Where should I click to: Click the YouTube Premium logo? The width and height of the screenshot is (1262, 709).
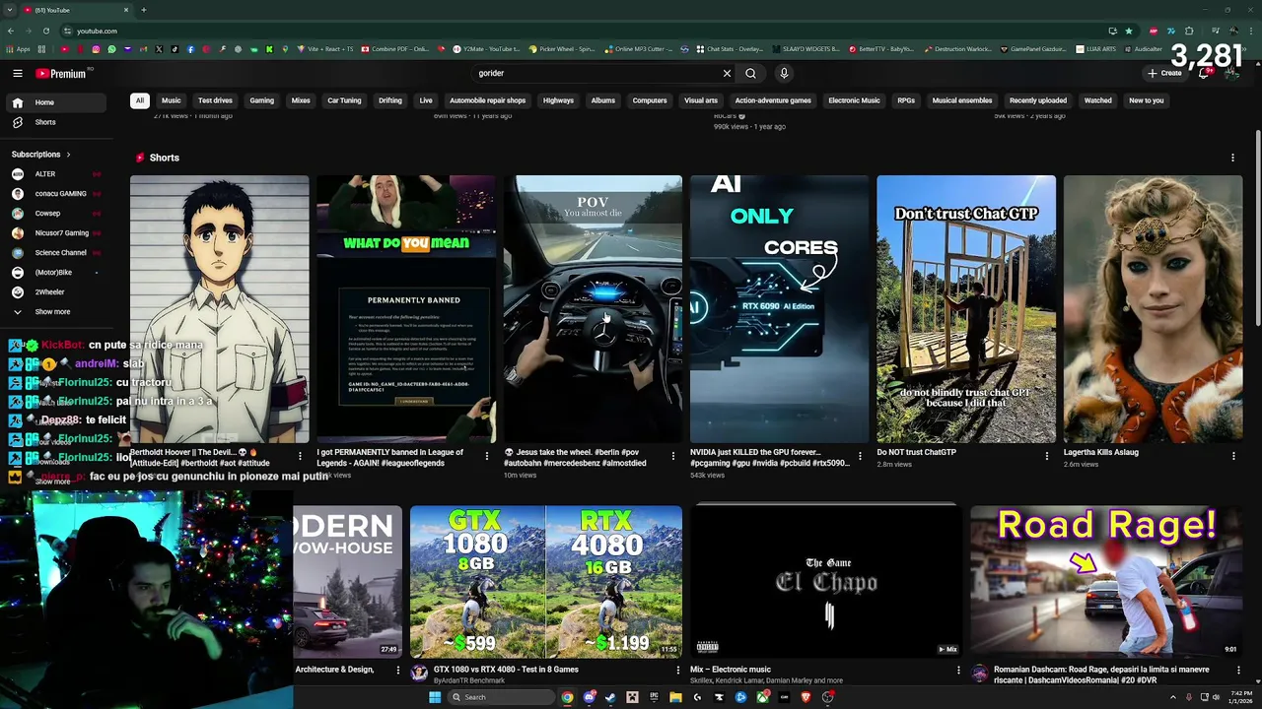pyautogui.click(x=61, y=73)
